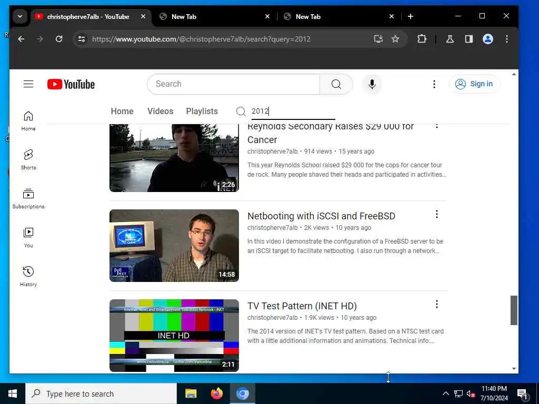This screenshot has width=539, height=404.
Task: Launch Firefox from the taskbar
Action: (x=216, y=393)
